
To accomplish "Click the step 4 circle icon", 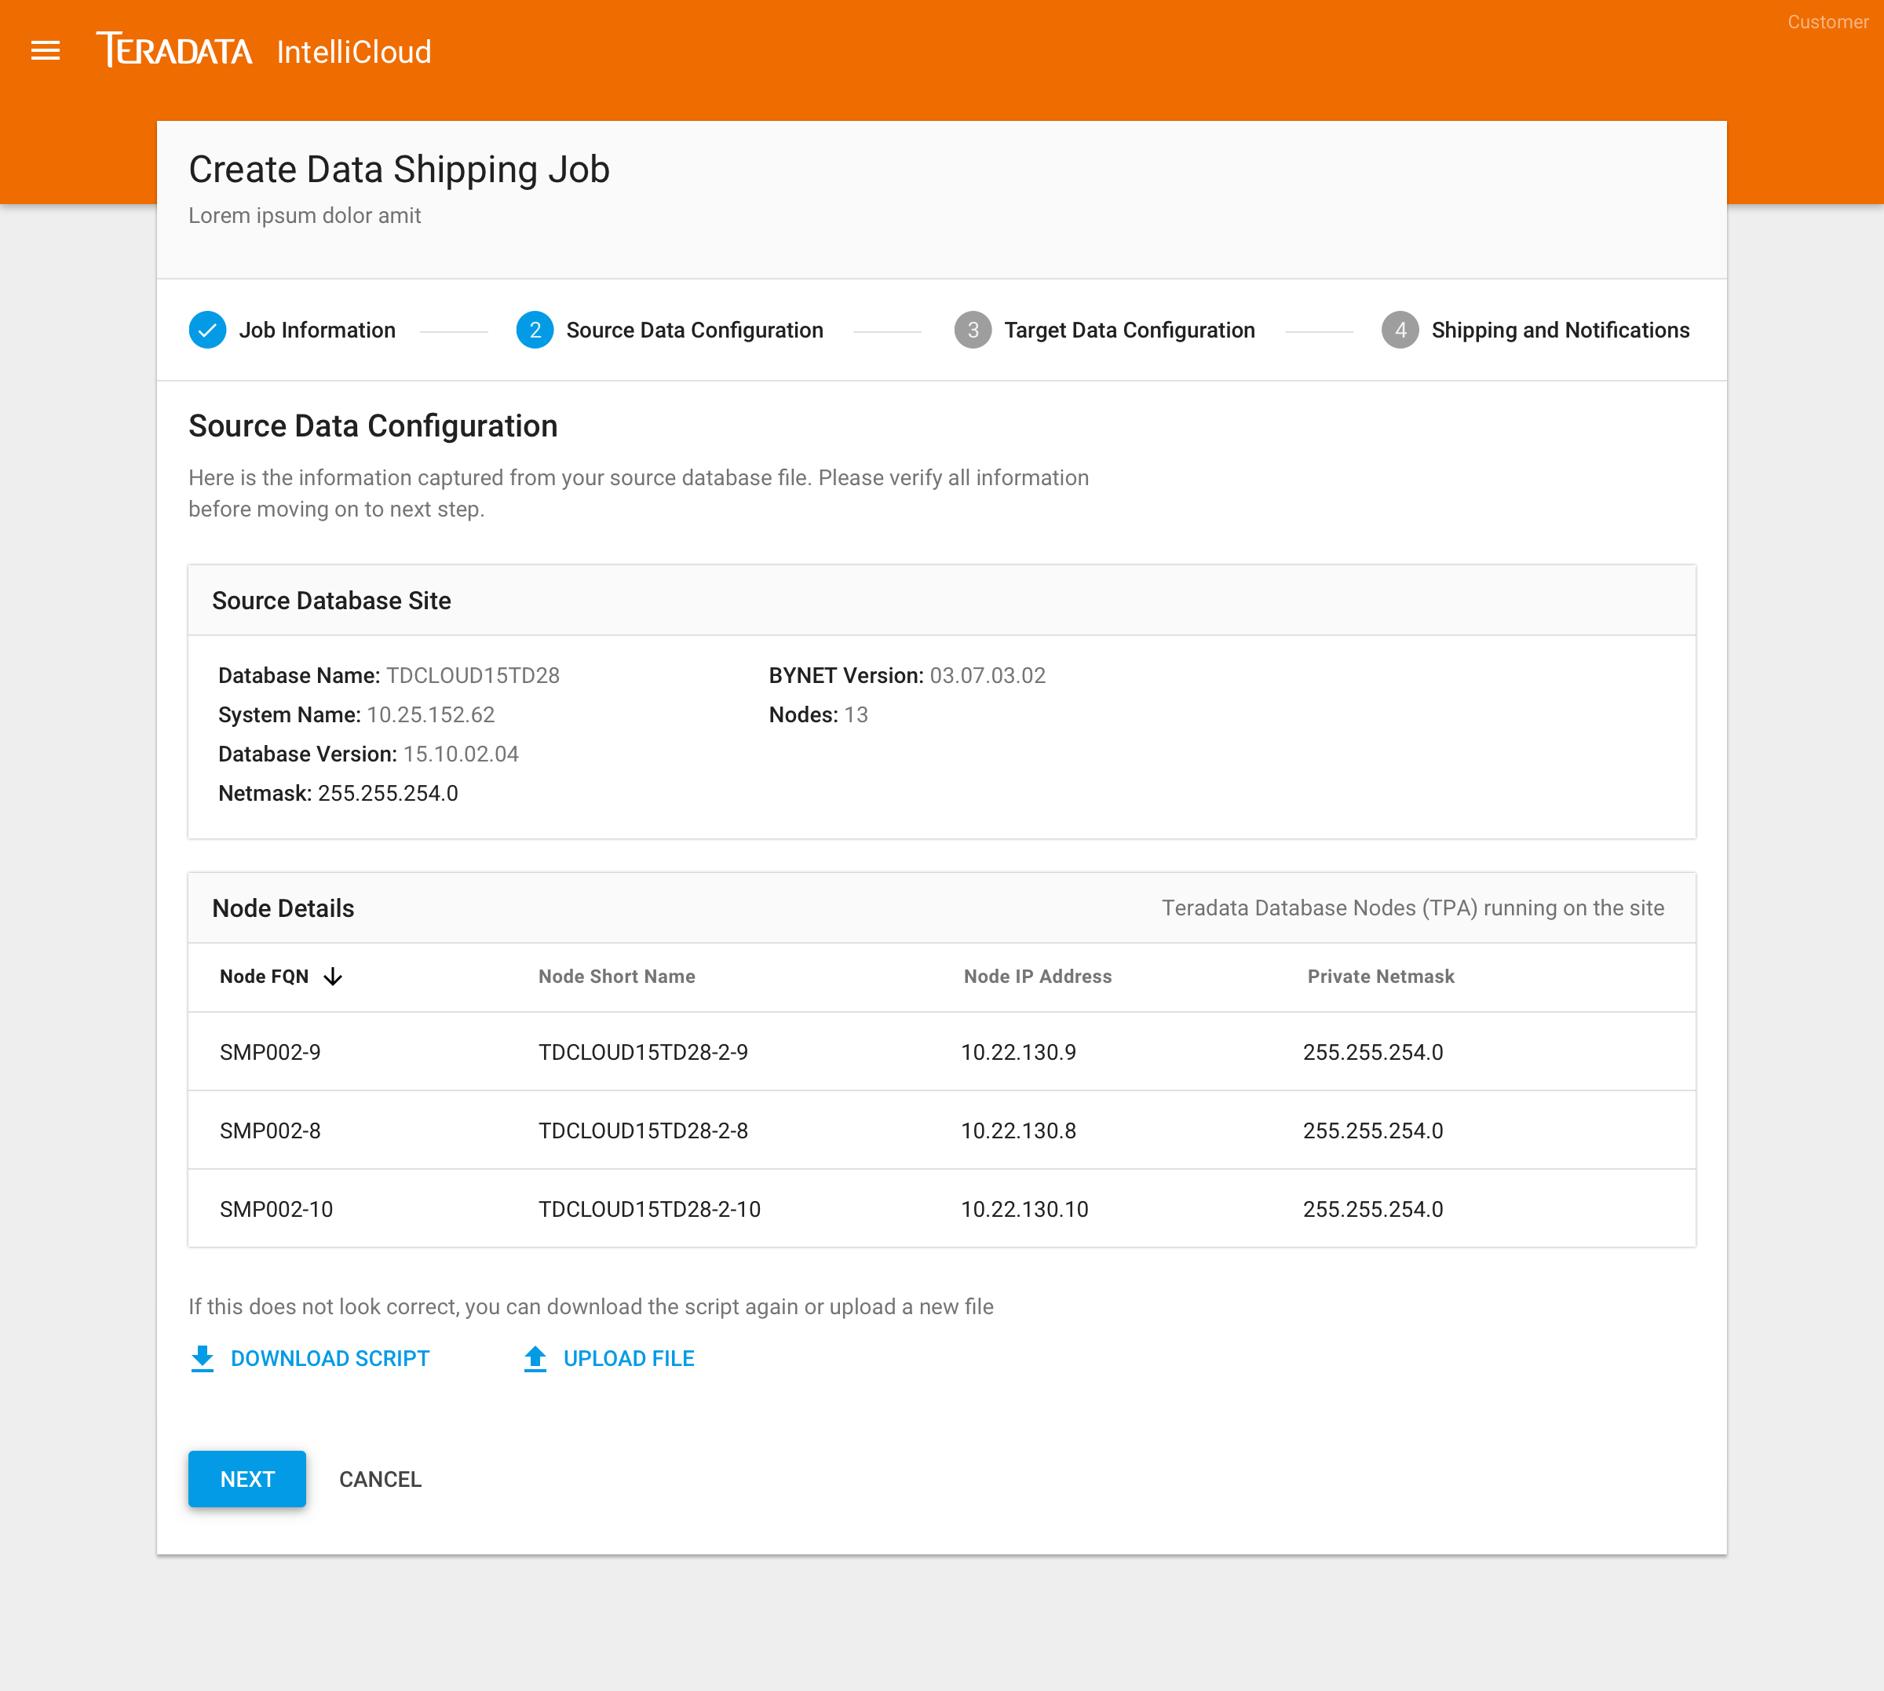I will [x=1400, y=330].
